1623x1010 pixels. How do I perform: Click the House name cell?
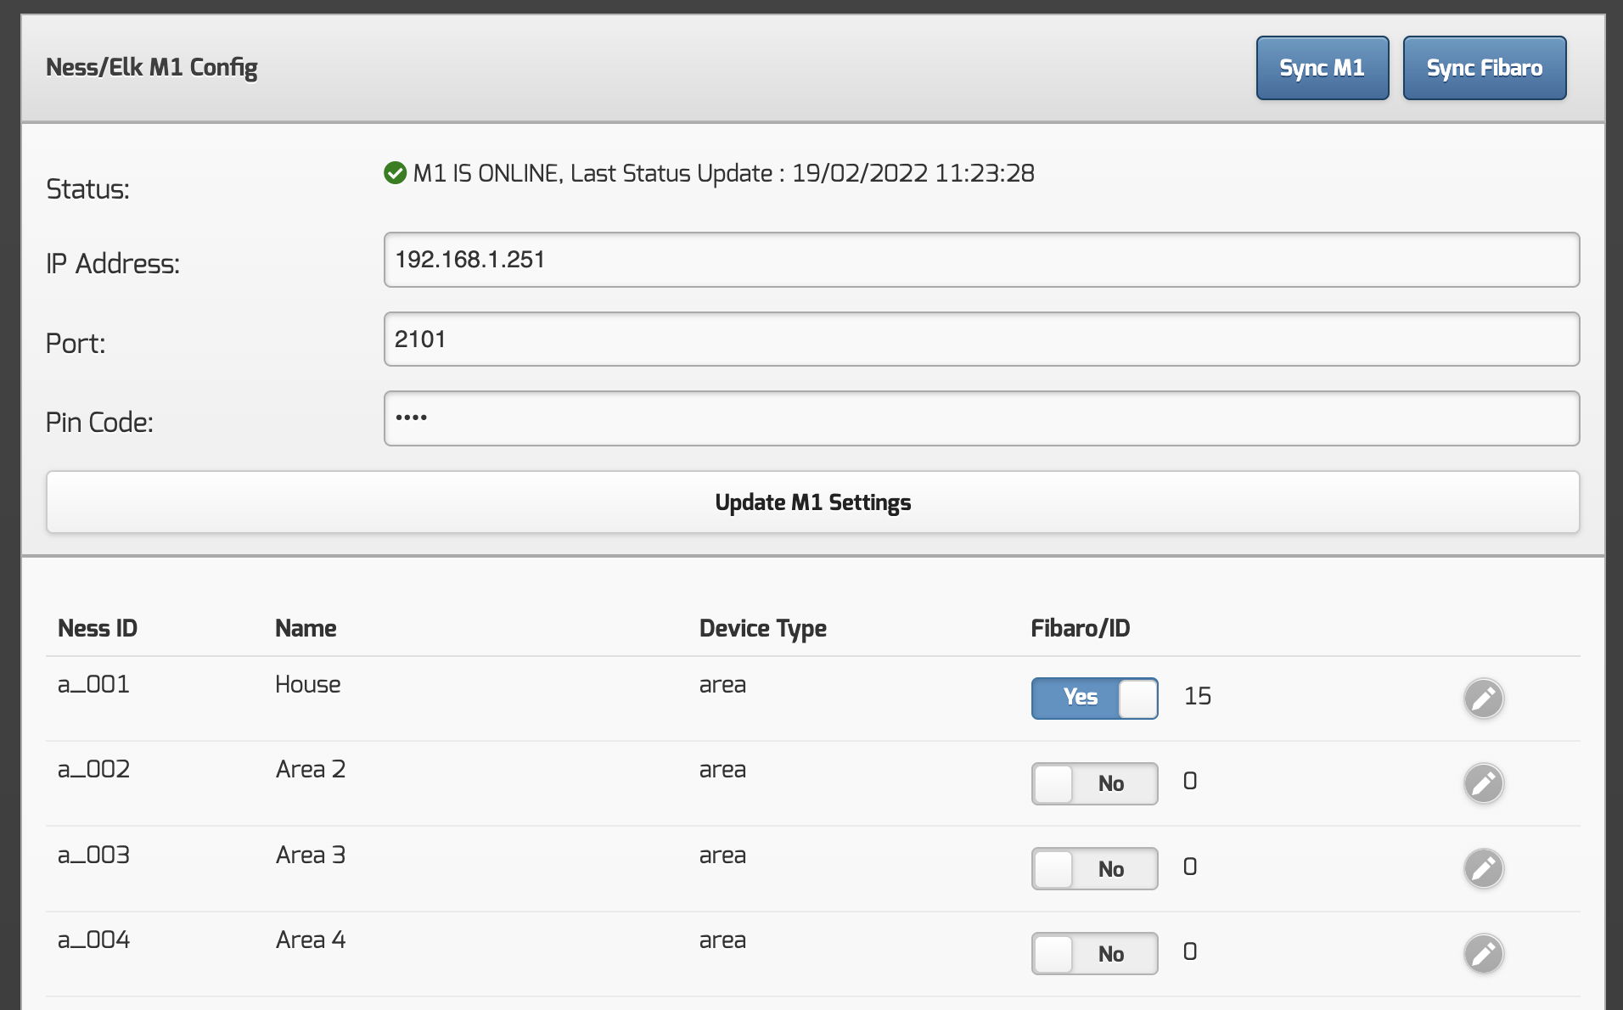pos(308,684)
